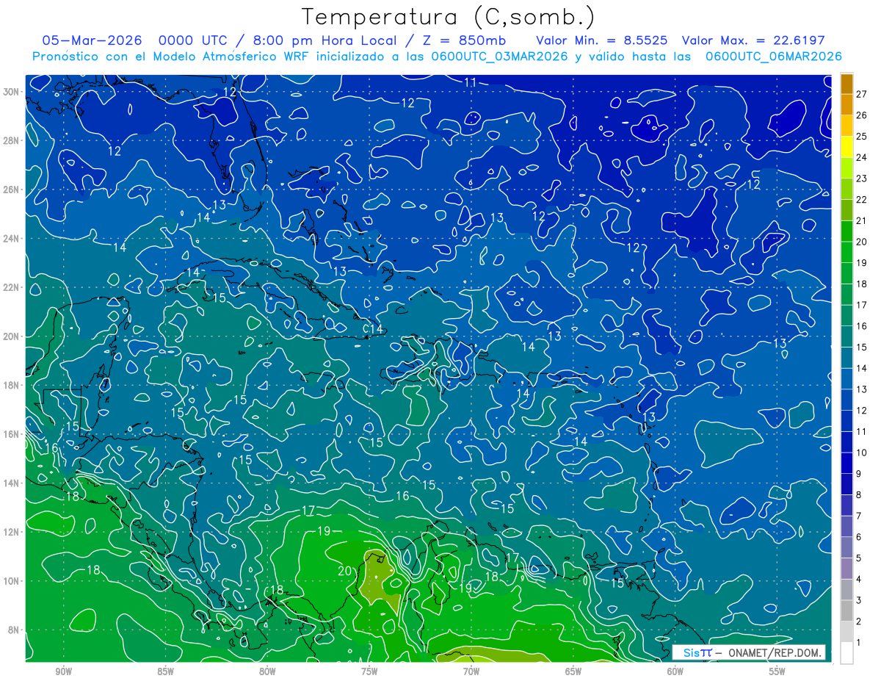881x681 pixels.
Task: Click the '22N' latitude axis label
Action: pyautogui.click(x=12, y=287)
